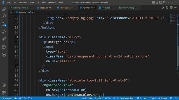179x100 pixels.
Task: Open the Selection menu
Action: [x=23, y=2]
